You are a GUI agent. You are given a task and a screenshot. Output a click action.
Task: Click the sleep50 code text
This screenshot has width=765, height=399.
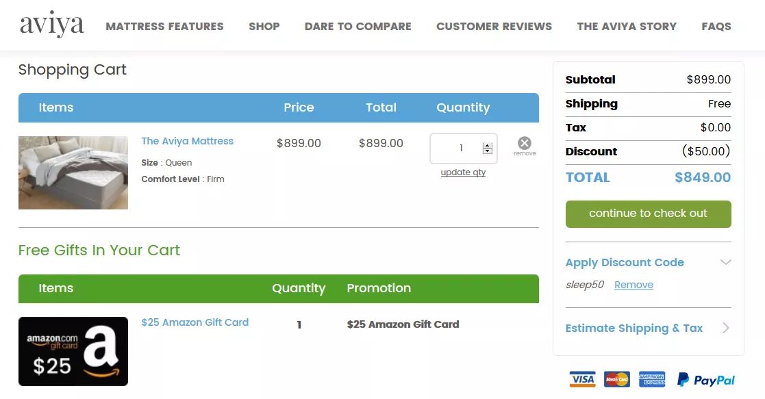tap(584, 285)
